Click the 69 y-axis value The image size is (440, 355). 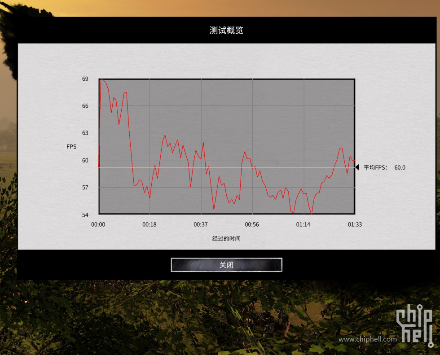point(85,79)
